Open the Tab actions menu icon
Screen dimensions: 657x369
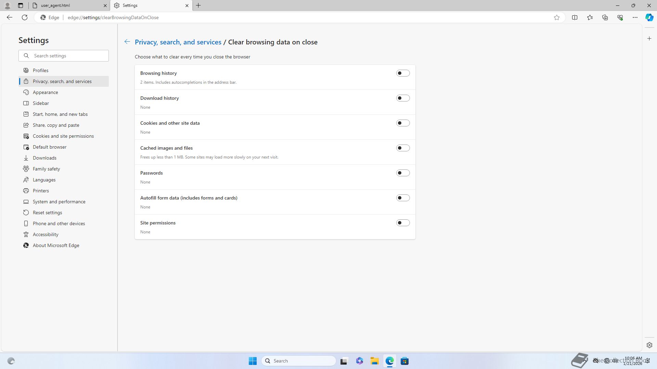(21, 5)
